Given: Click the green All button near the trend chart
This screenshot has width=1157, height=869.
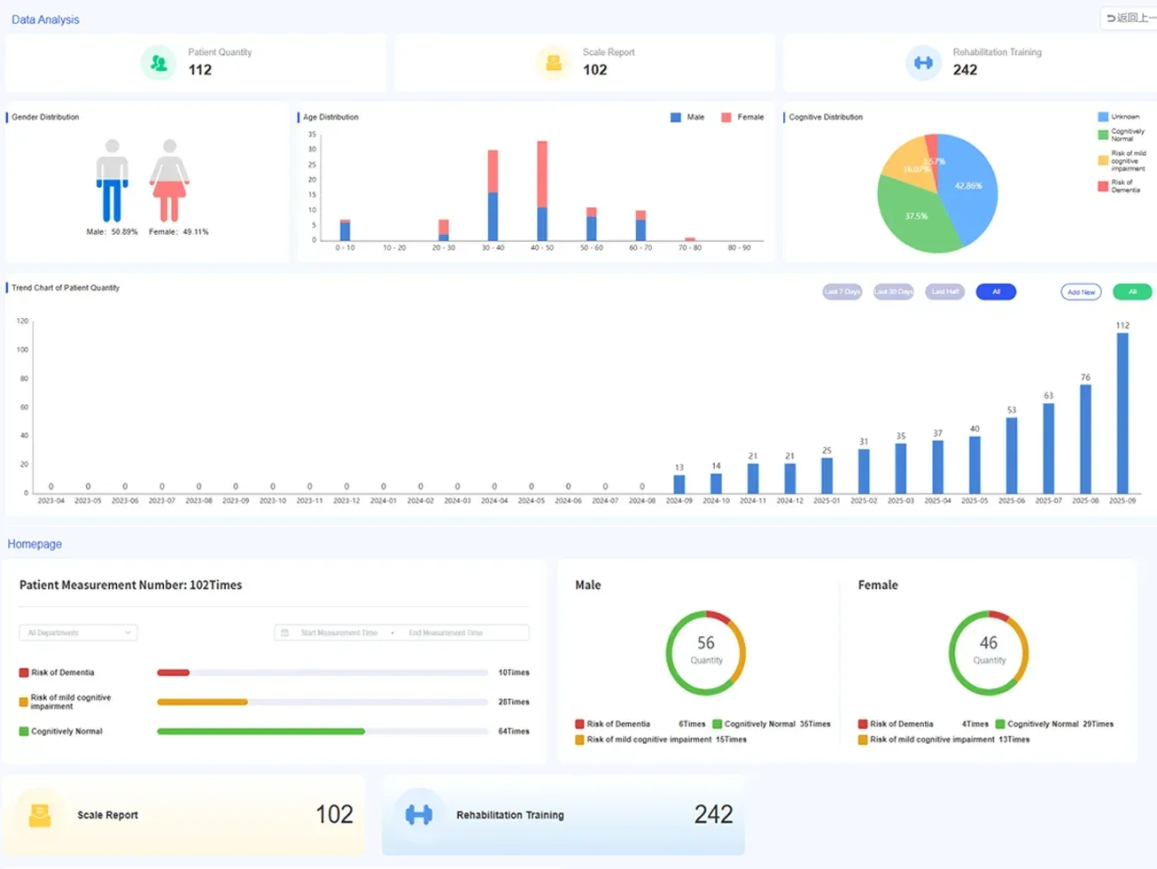Looking at the screenshot, I should coord(1131,291).
